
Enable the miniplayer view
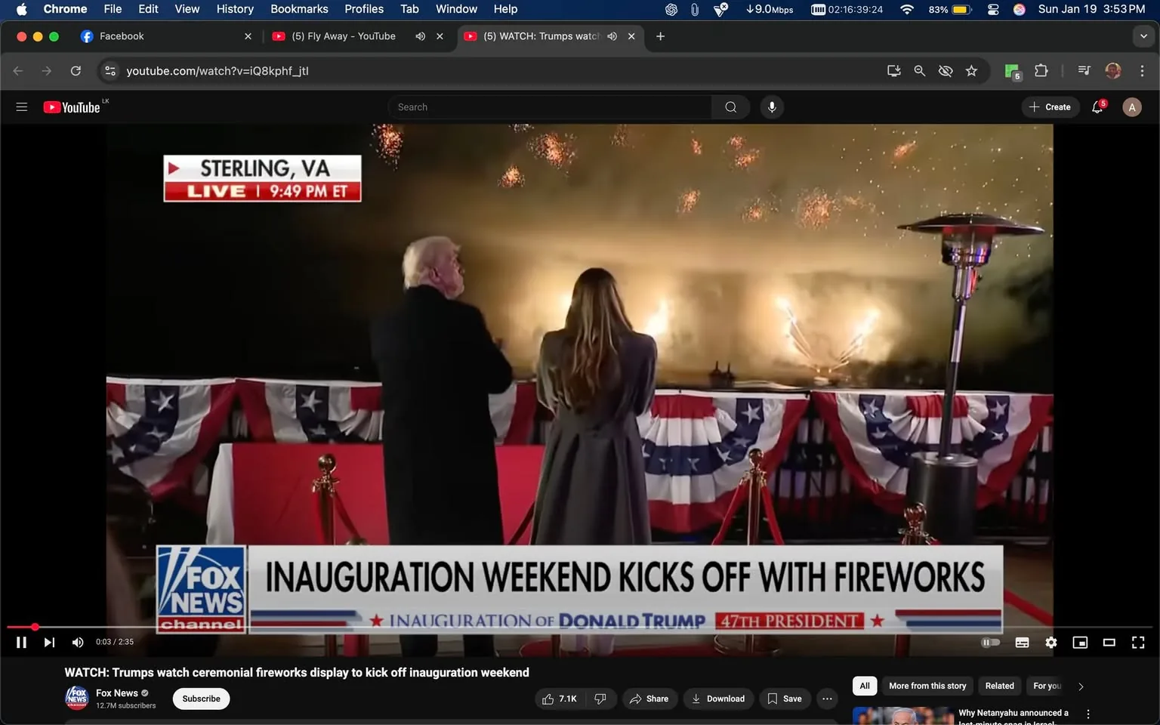(1080, 642)
